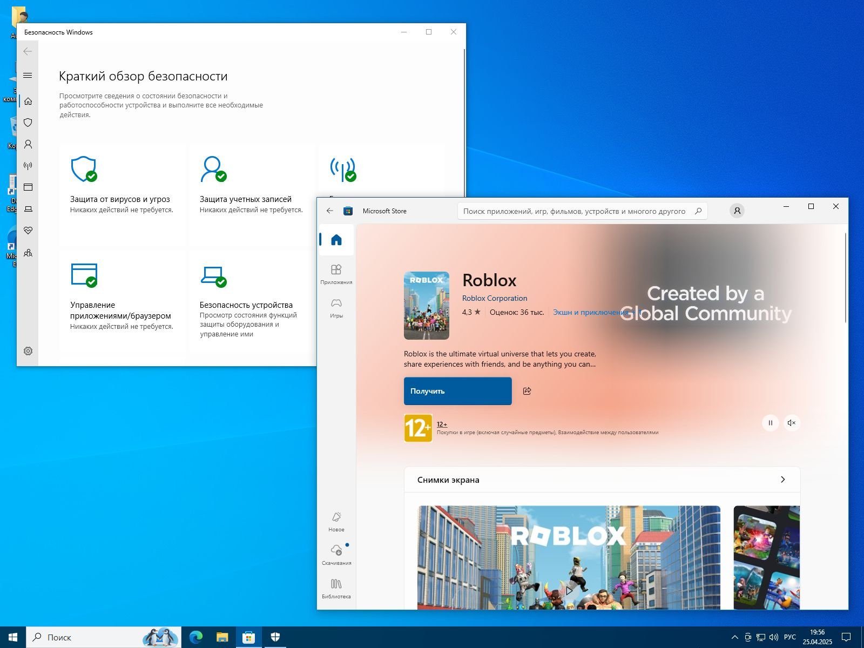Open Device security laptop sidebar icon
864x648 pixels.
tap(28, 209)
